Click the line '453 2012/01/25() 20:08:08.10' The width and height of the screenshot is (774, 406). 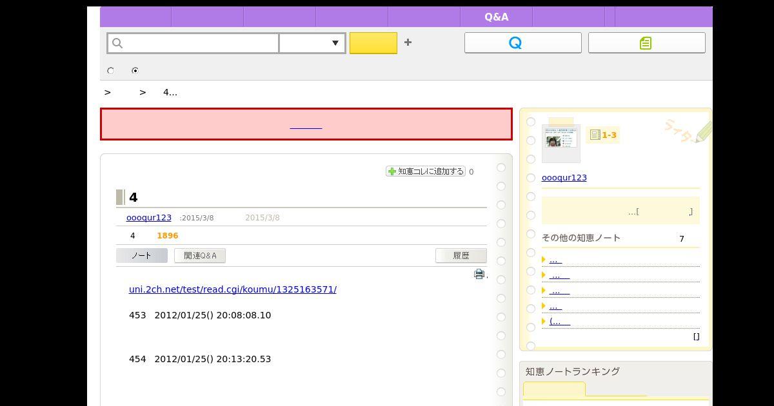(x=200, y=315)
